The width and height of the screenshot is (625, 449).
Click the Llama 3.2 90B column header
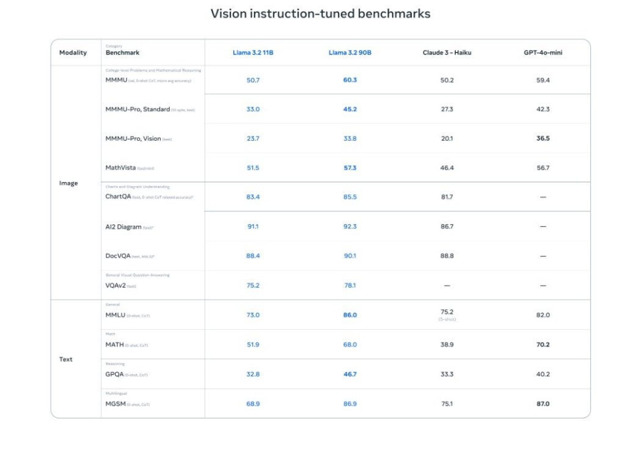pyautogui.click(x=350, y=53)
